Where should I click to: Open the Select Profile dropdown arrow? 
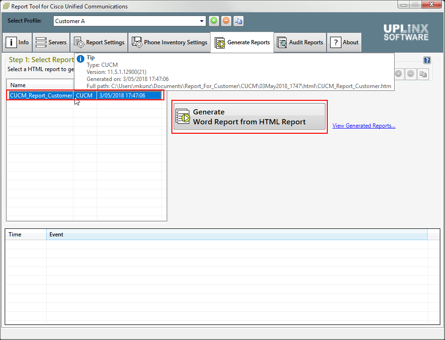(202, 21)
